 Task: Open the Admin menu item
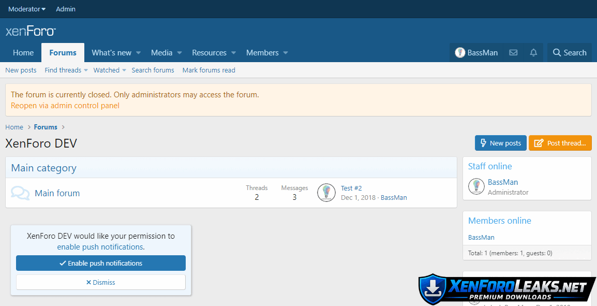point(66,9)
